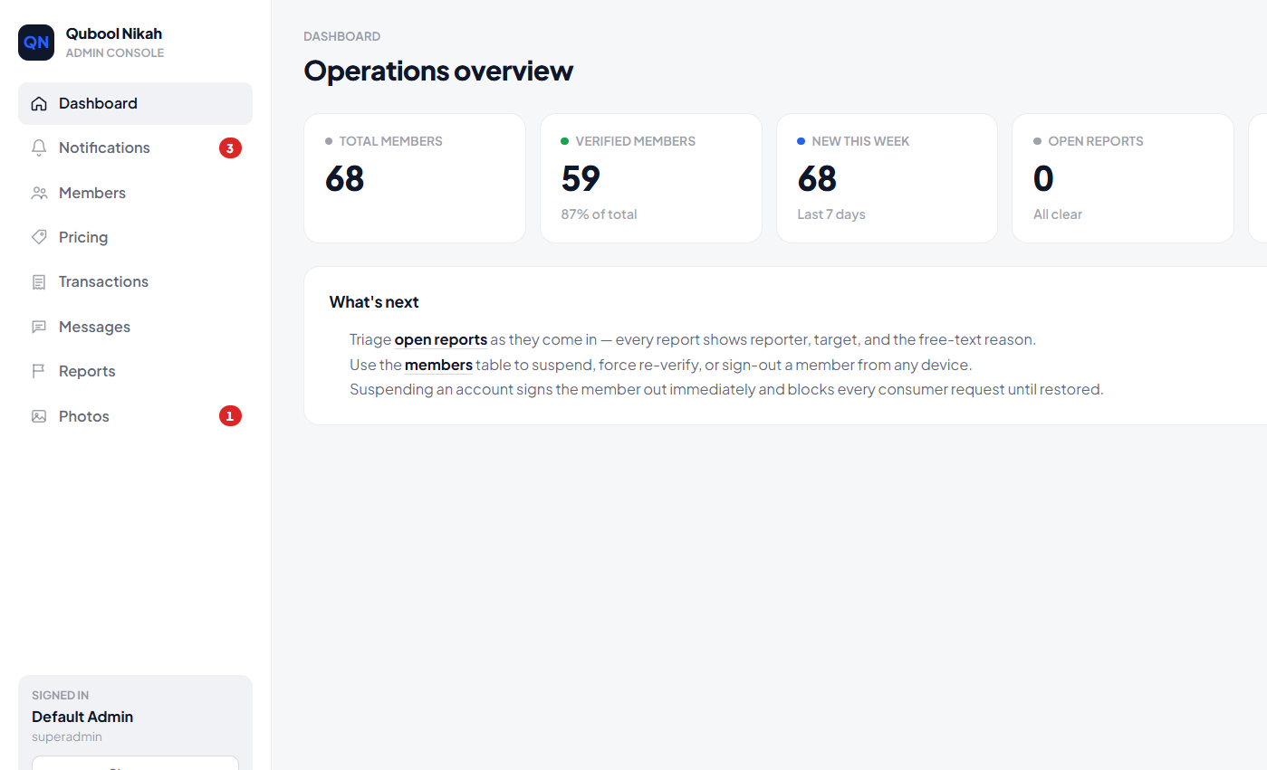Click the 'What's next' heading
The width and height of the screenshot is (1267, 770).
pos(374,302)
